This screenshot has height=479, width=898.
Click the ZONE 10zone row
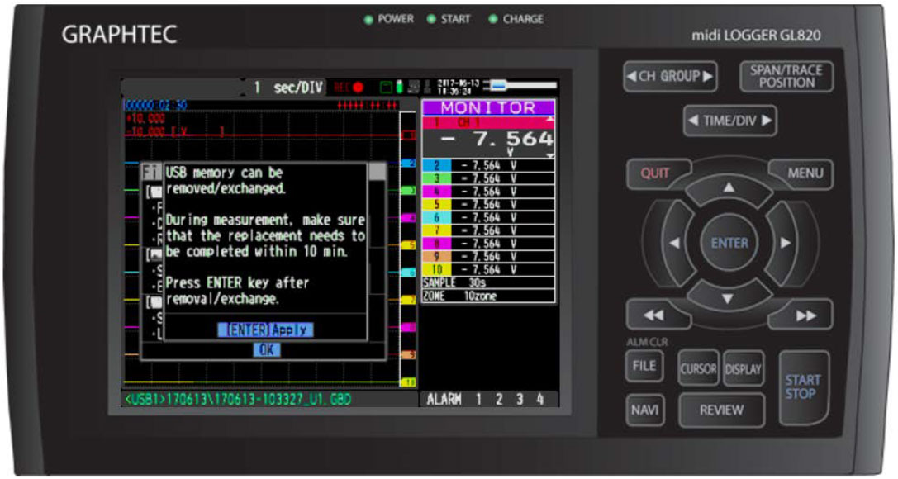[x=488, y=296]
